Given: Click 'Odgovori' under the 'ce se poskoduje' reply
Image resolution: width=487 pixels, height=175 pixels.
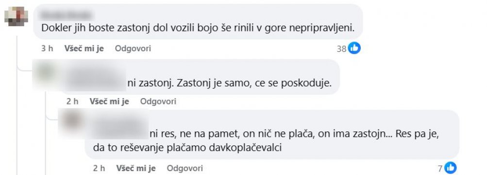Looking at the screenshot, I should 158,102.
